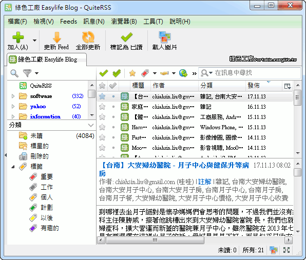
Task: Sort news by the 發佈 column header
Action: (x=263, y=86)
